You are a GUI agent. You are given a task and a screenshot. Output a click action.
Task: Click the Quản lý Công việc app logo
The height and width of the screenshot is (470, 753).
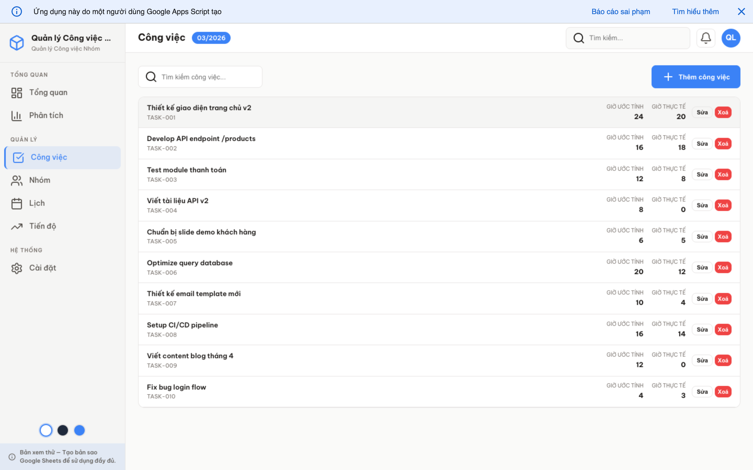[17, 42]
